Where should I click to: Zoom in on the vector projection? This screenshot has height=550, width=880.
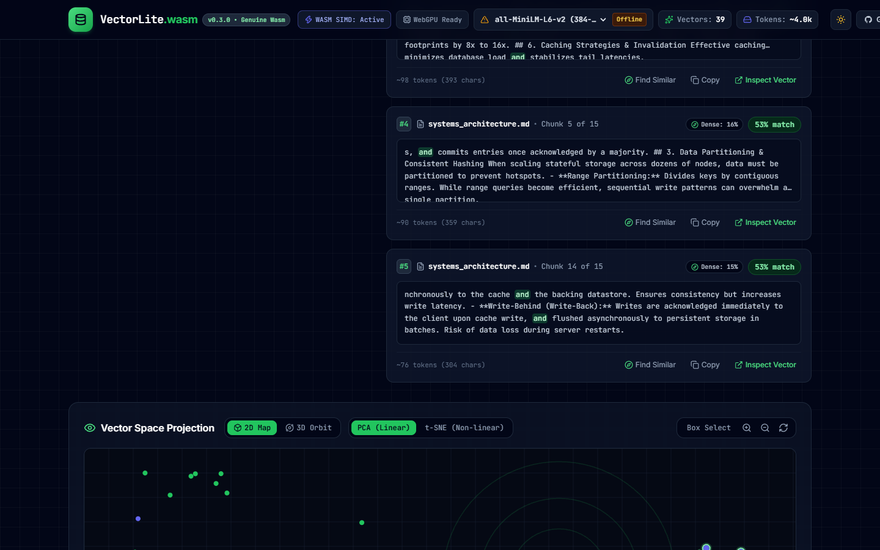pos(747,428)
